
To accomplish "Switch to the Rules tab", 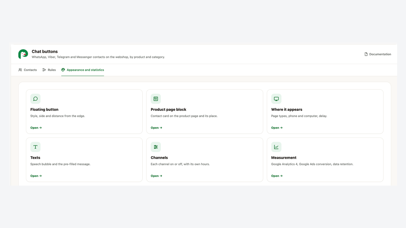I will pyautogui.click(x=49, y=70).
